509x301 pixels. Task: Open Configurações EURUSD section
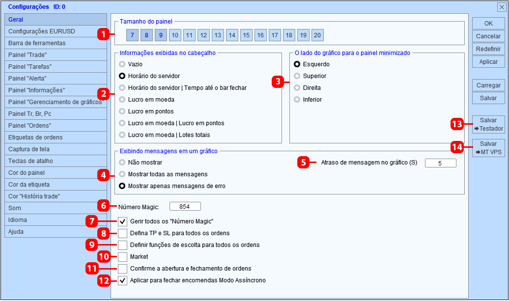coord(56,31)
